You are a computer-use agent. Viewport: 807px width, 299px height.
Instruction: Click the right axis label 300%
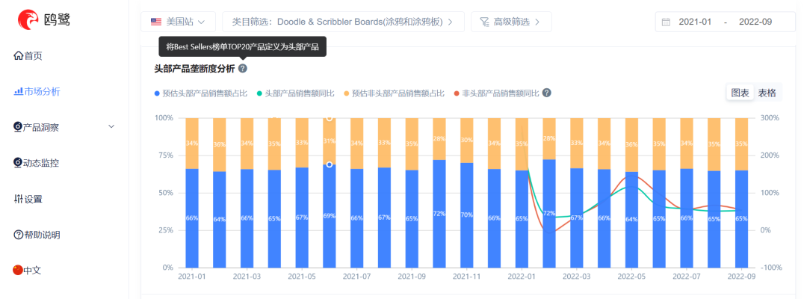[770, 118]
